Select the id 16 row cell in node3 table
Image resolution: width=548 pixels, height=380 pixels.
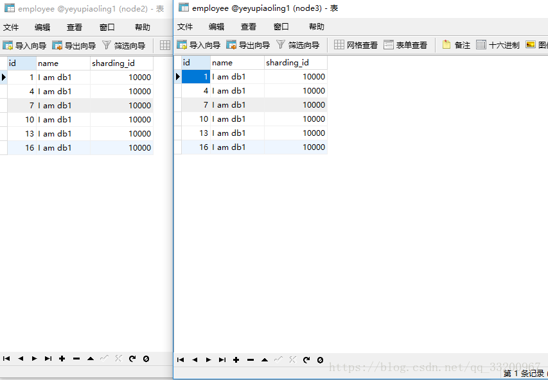[x=196, y=147]
